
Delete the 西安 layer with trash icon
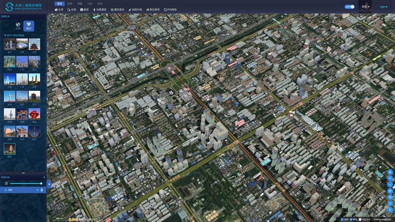pyautogui.click(x=42, y=190)
